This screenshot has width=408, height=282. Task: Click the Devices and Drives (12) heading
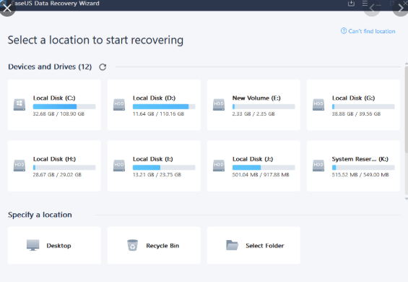[x=50, y=67]
